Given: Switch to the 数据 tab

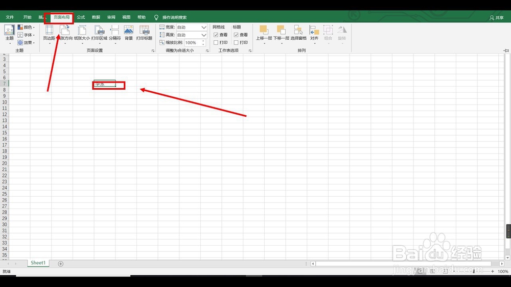Looking at the screenshot, I should (96, 17).
